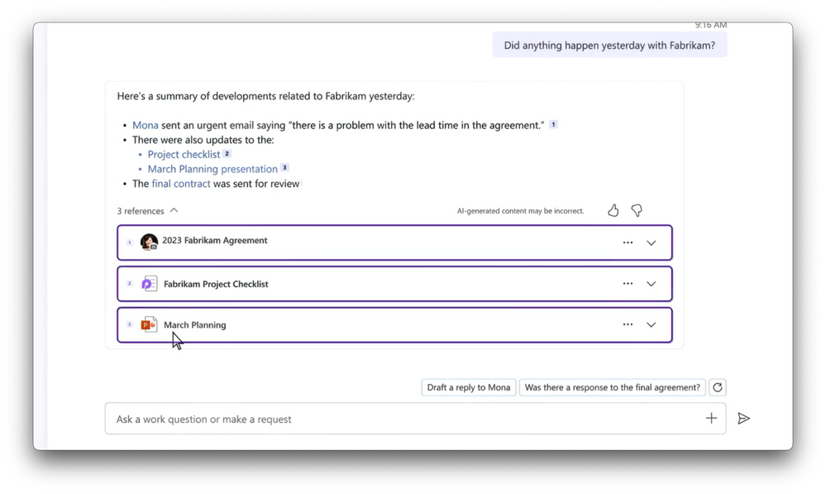Open more options for Fabrikam Project Checklist
The image size is (826, 494).
pos(628,284)
